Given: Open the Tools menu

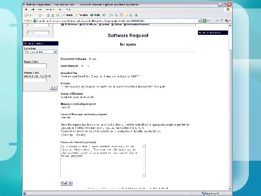Looking at the screenshot, I should pyautogui.click(x=61, y=9).
